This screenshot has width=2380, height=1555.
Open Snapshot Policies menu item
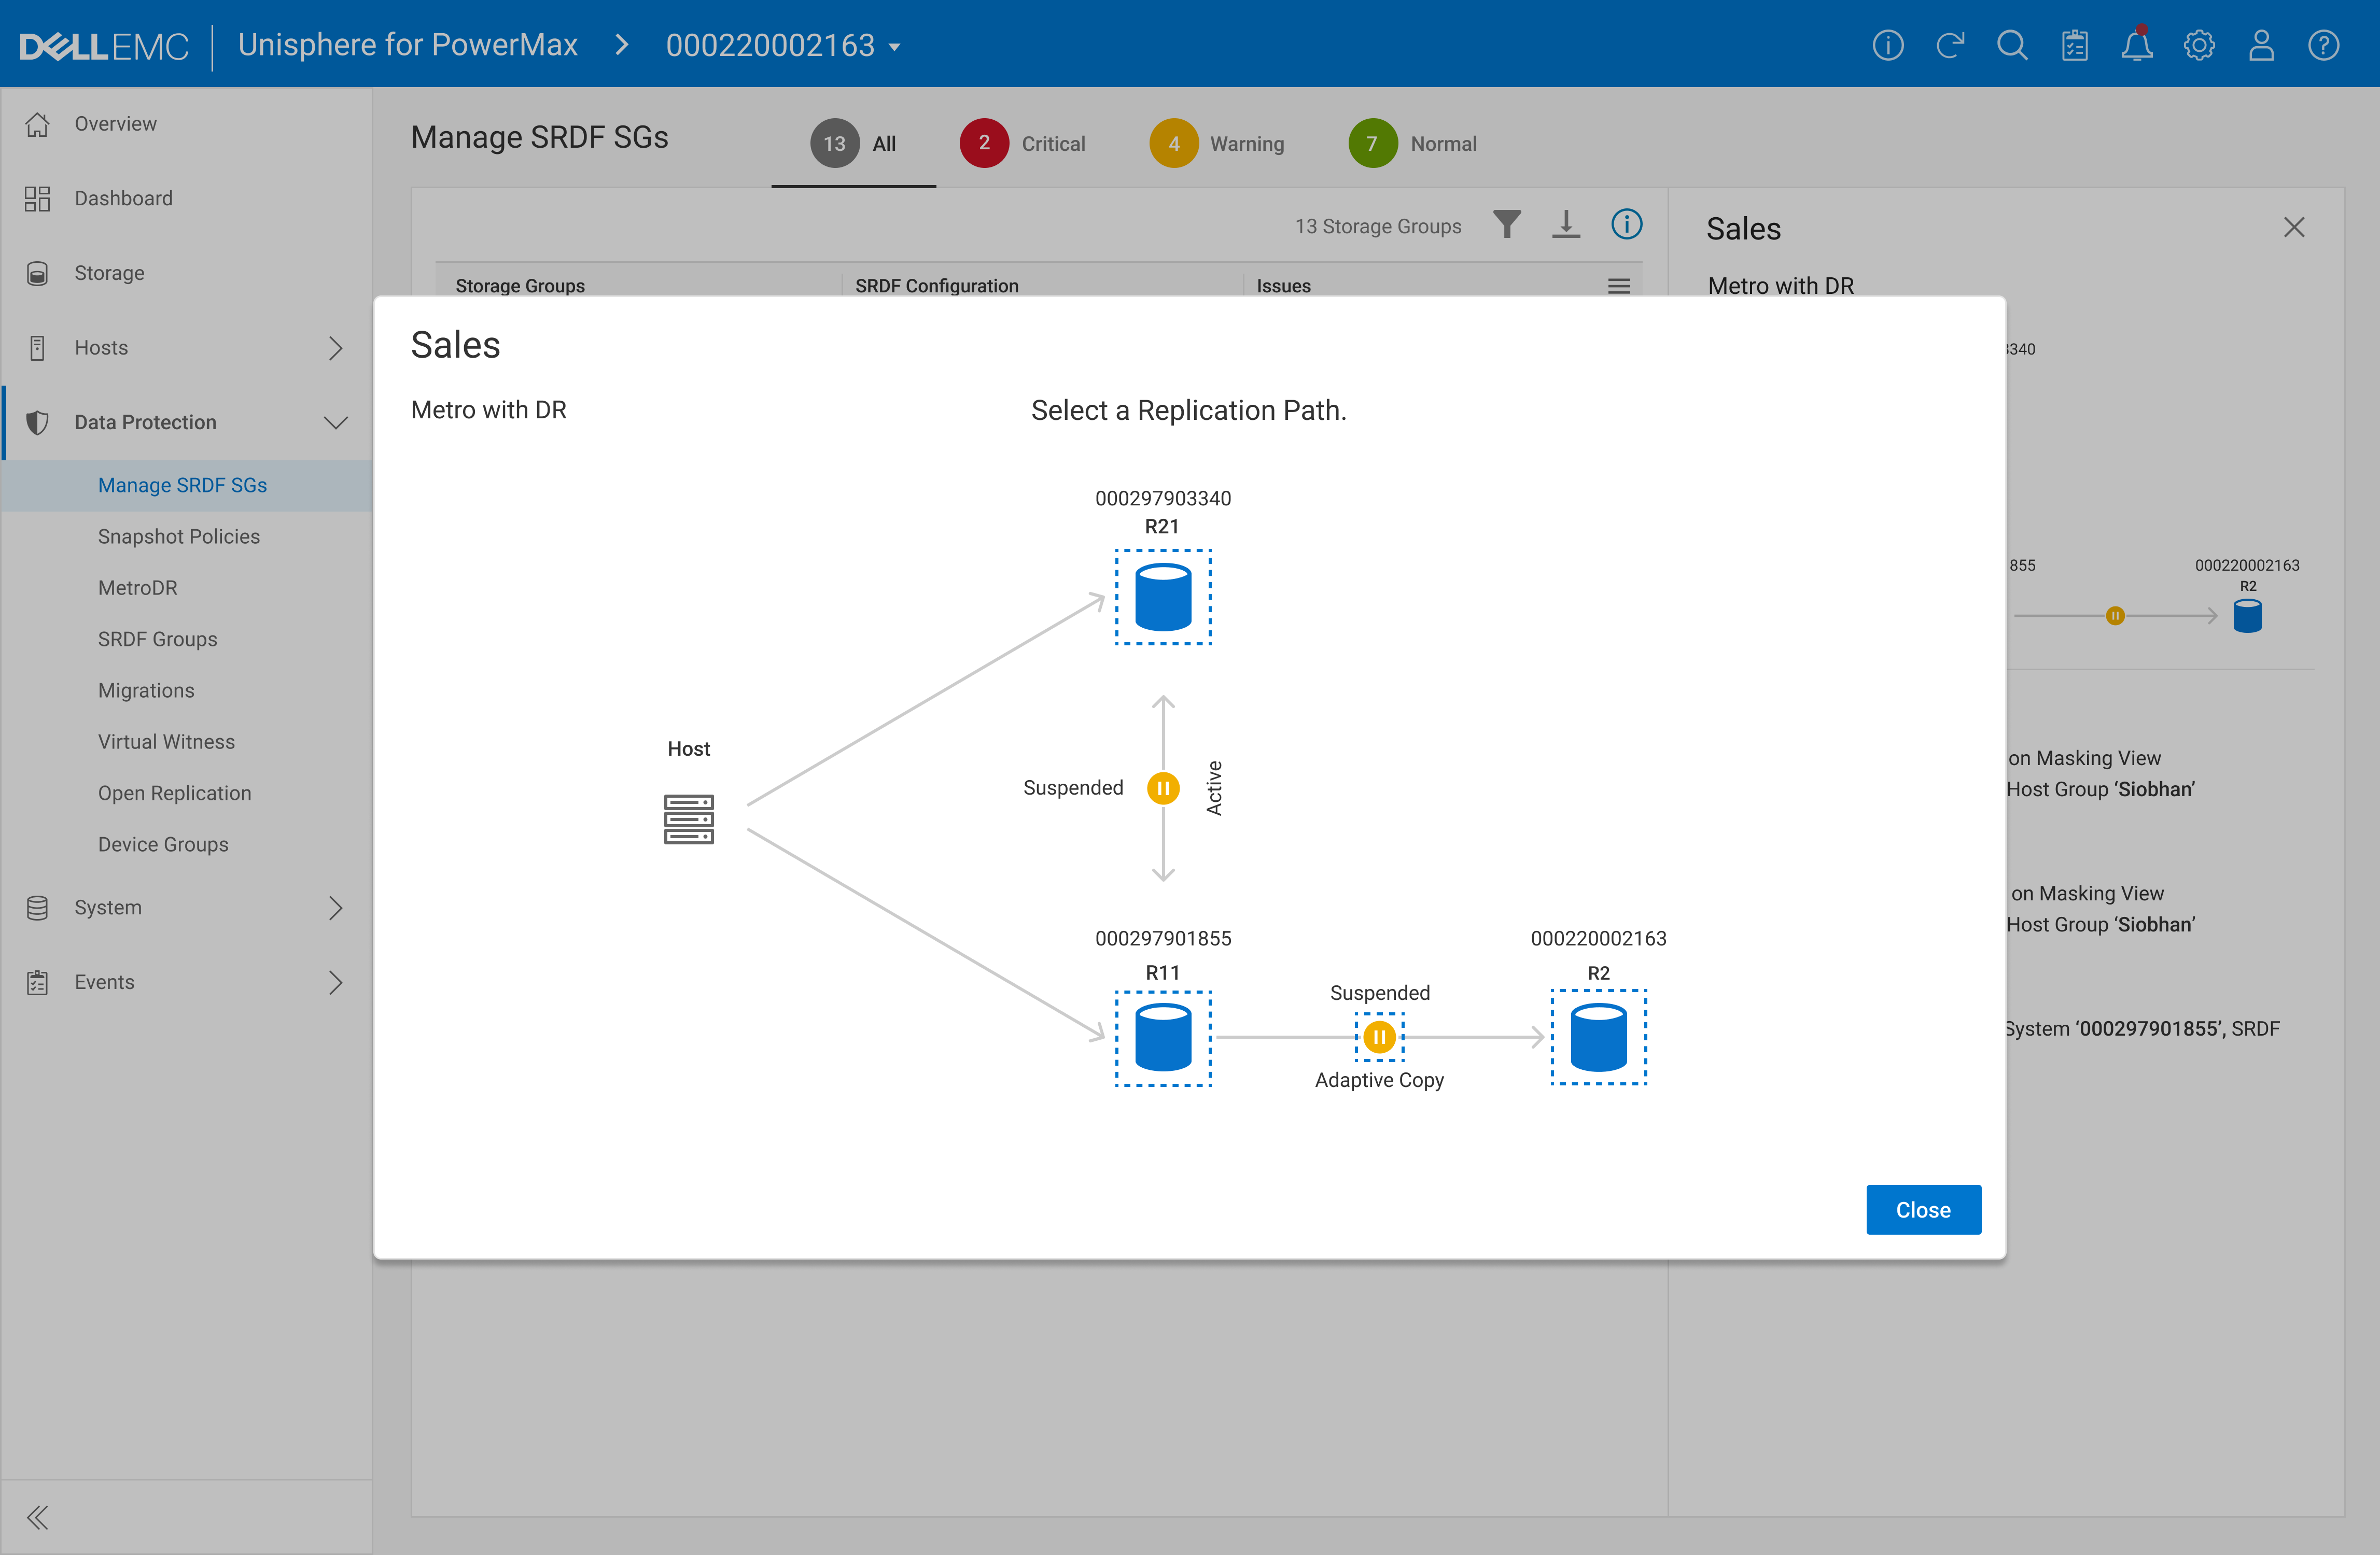click(179, 536)
